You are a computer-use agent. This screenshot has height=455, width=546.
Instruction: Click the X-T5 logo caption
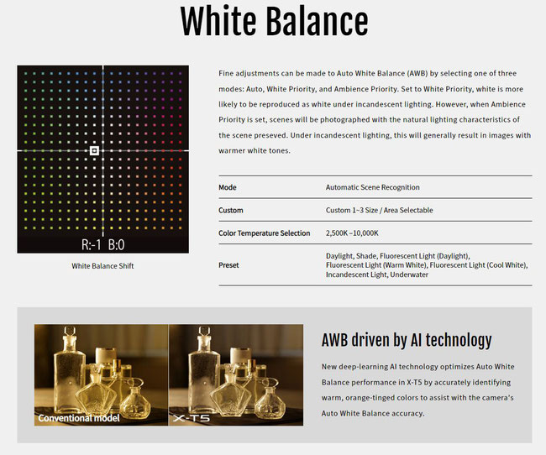pos(192,418)
